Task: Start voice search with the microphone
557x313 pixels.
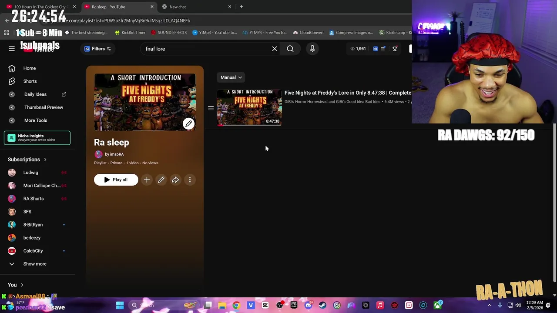Action: (312, 49)
